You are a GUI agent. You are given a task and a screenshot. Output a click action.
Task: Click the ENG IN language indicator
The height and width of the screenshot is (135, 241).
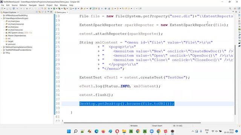tap(207, 131)
